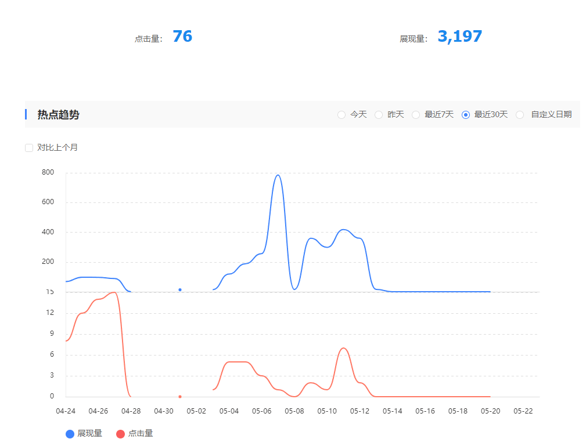
Task: Select the 今天 radio button
Action: [341, 115]
